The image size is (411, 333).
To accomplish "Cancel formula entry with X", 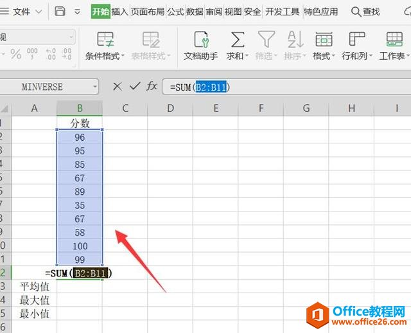I will pos(118,86).
